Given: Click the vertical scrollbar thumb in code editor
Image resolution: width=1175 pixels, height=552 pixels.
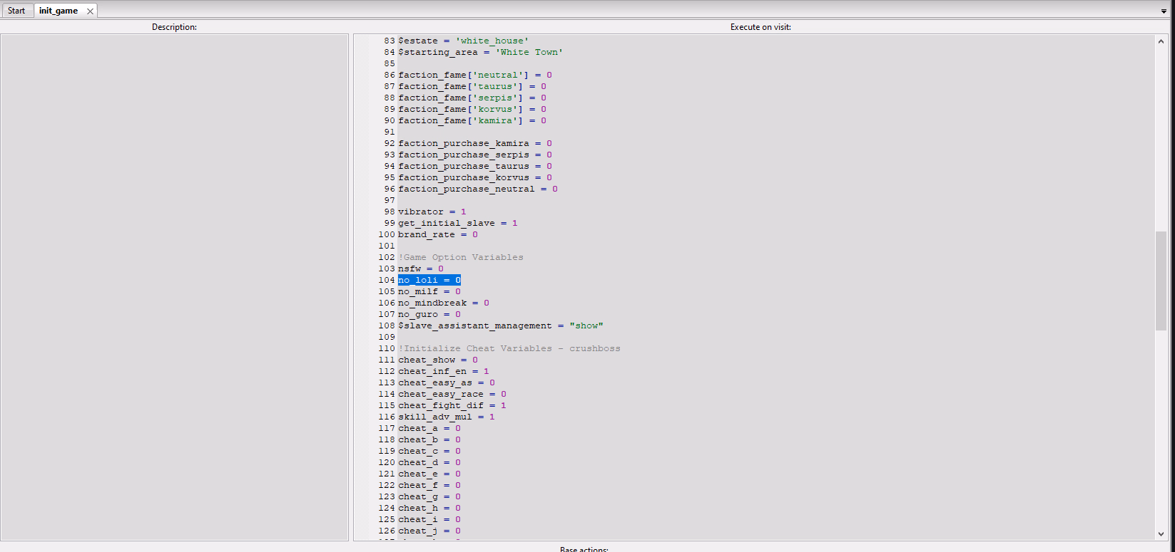Looking at the screenshot, I should [x=1161, y=281].
